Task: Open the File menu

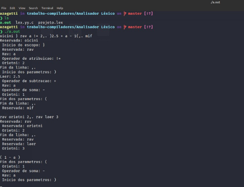Action: 4,8
